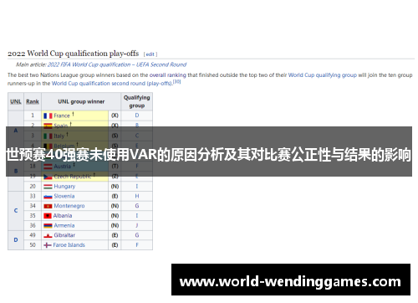Click the Slovenia flag icon

tap(48, 197)
